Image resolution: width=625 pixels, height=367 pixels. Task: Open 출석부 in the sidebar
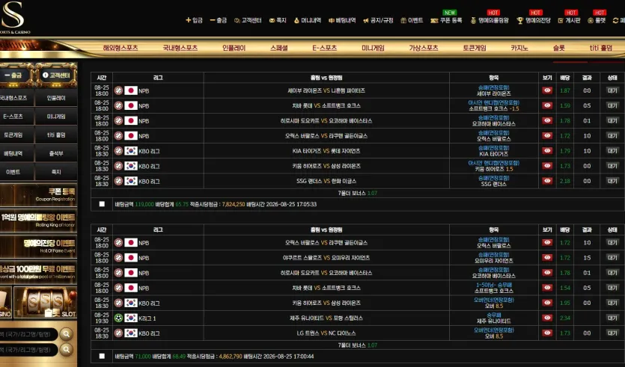point(56,153)
